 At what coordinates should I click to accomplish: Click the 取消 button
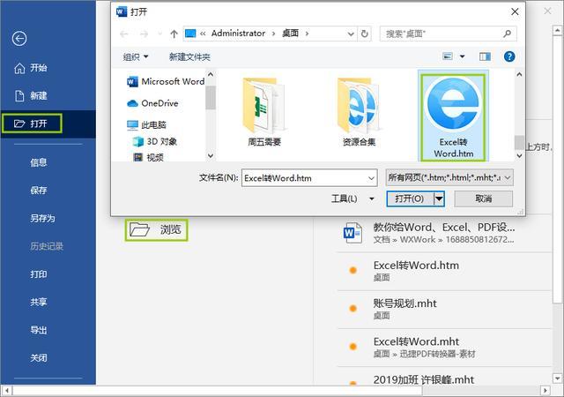(484, 198)
